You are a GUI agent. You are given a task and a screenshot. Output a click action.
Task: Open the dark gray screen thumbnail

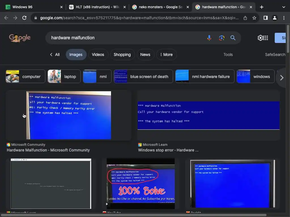point(51,184)
